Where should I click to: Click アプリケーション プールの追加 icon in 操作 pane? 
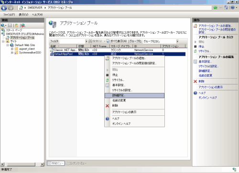pos(196,26)
